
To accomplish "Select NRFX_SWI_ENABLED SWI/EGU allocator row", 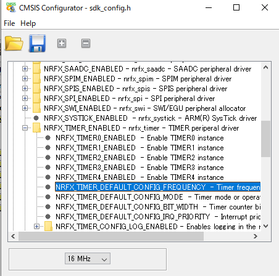I will 145,108.
